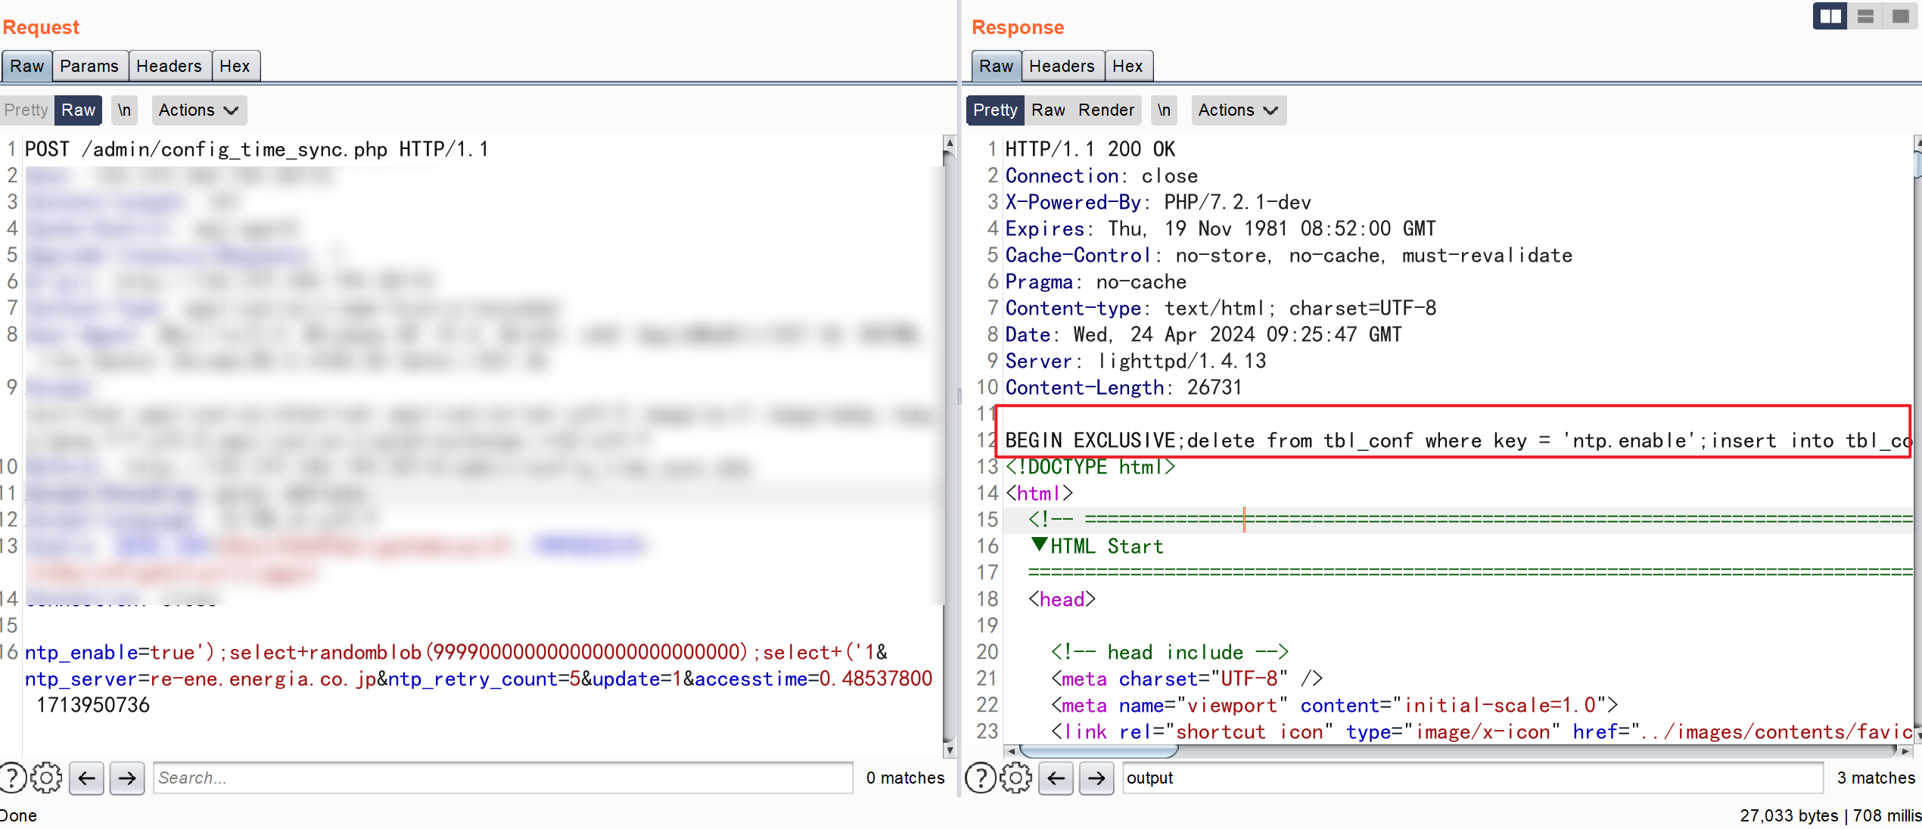1922x829 pixels.
Task: Open help icon in Request search bar
Action: (13, 778)
